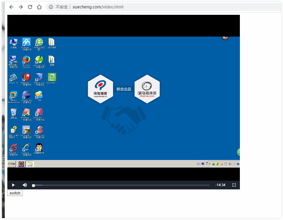Click the JDK API help document icon
283x220 pixels.
tap(14, 132)
